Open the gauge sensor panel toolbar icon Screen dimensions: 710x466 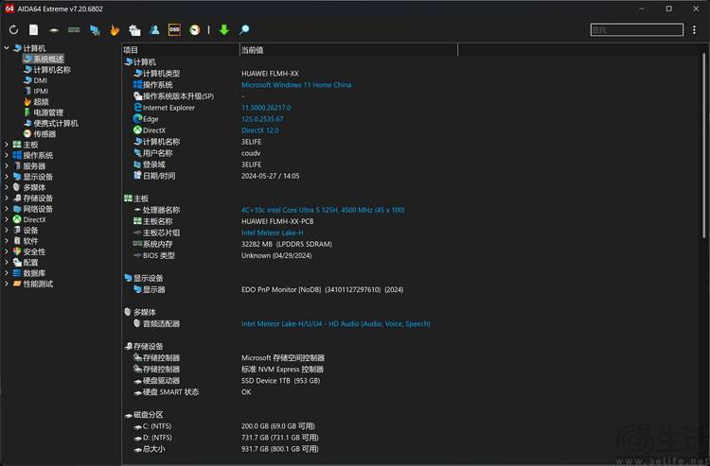[x=195, y=30]
